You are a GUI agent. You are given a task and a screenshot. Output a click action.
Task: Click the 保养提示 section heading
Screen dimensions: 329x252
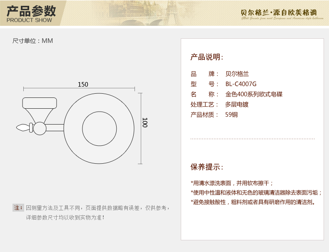coord(207,167)
